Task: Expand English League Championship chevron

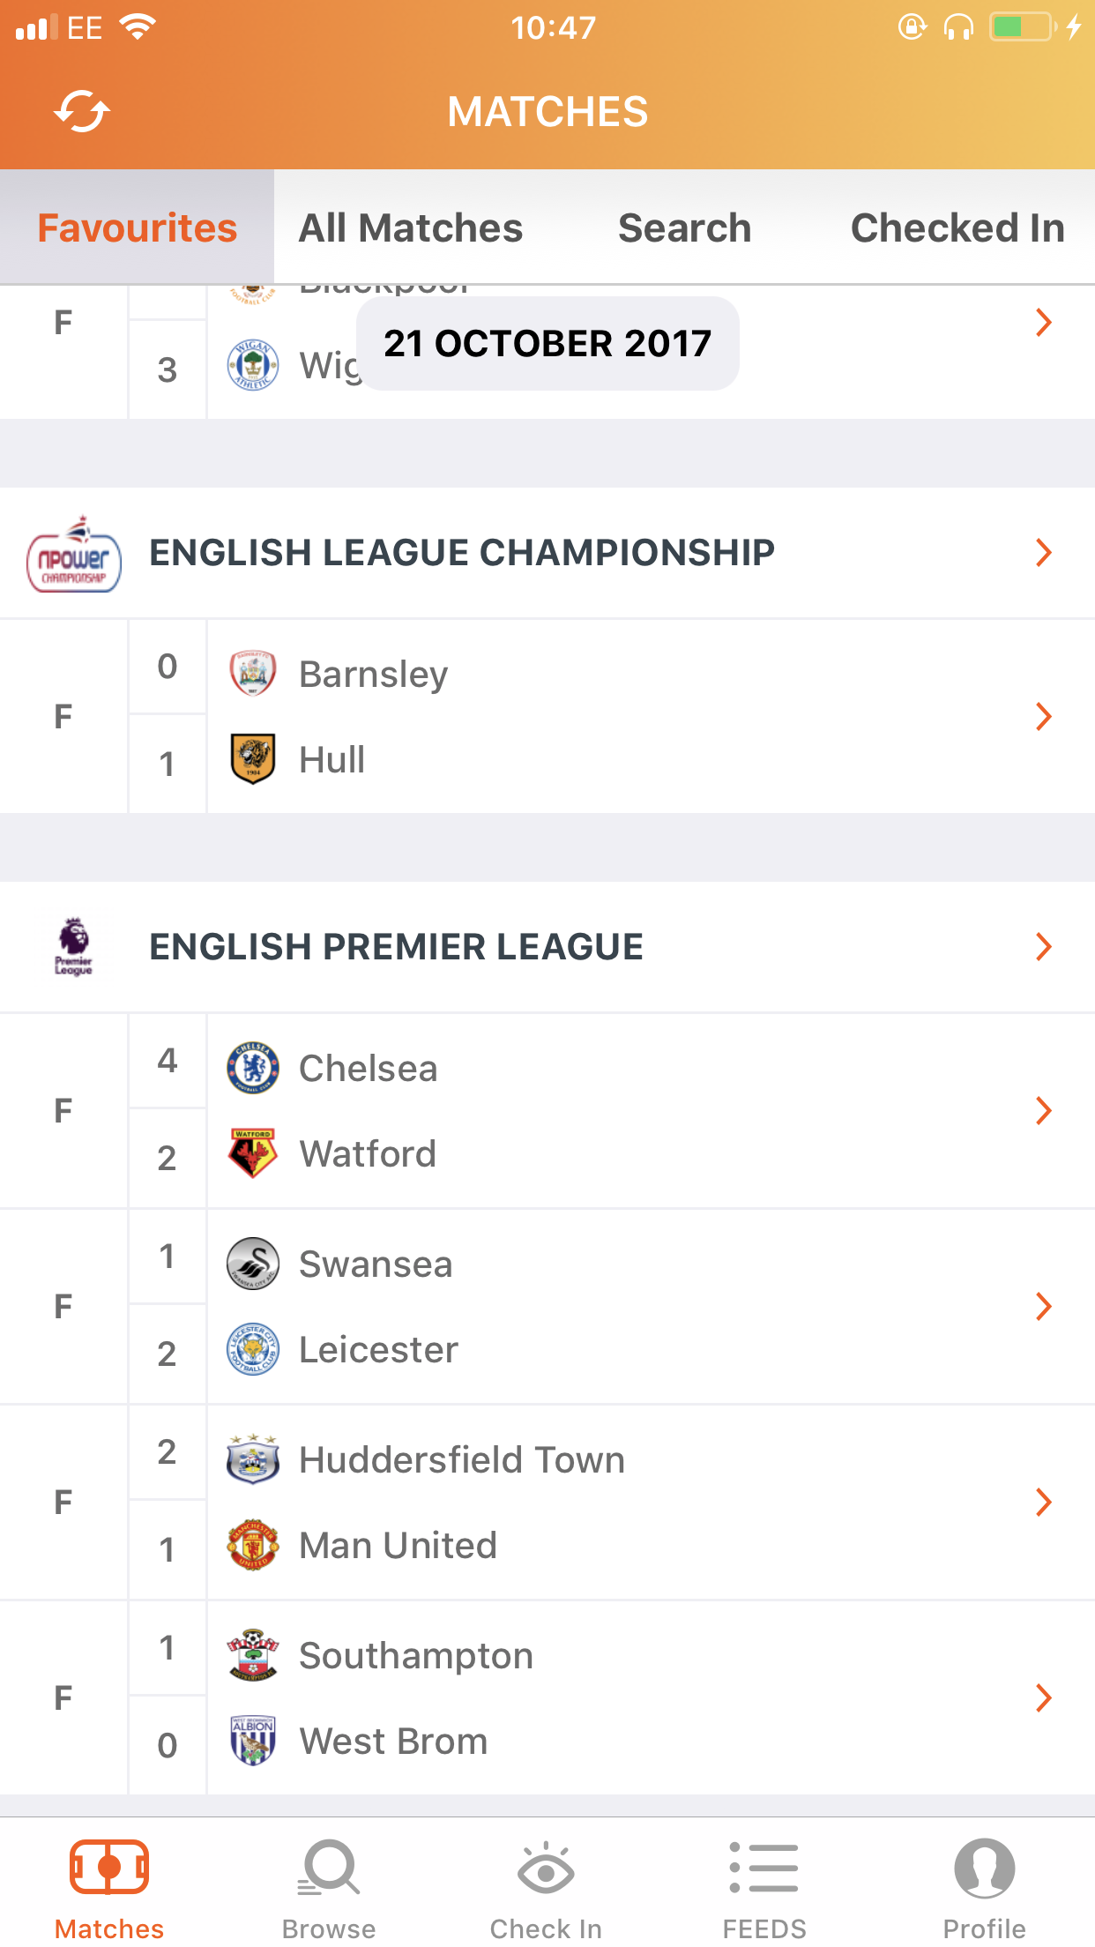Action: tap(1044, 553)
